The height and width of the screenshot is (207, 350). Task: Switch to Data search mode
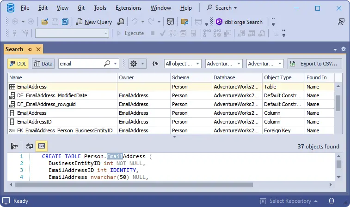tap(43, 64)
